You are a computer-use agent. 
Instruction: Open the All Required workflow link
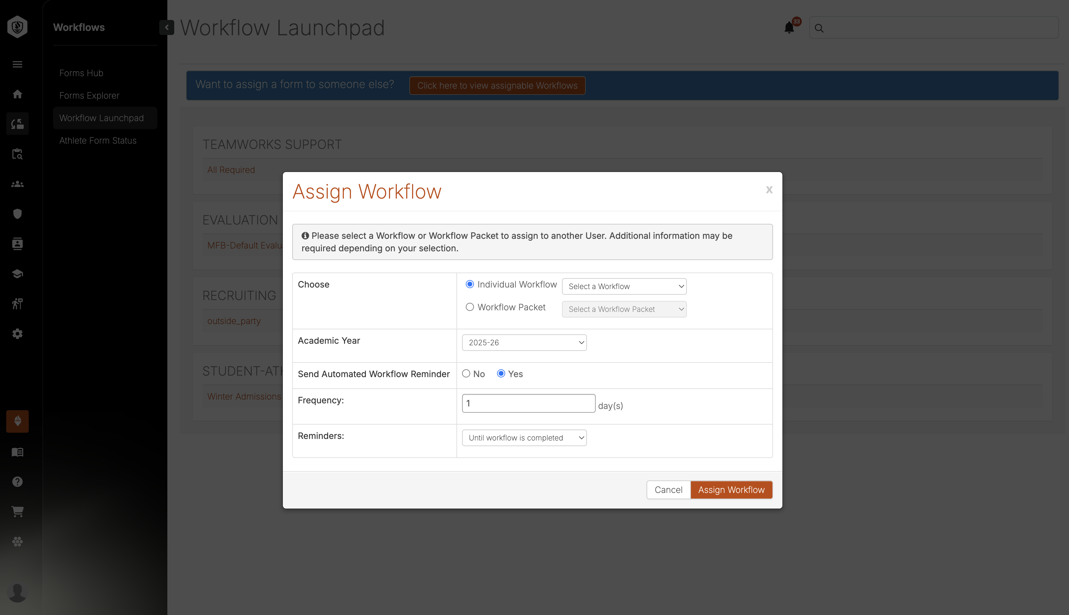(231, 170)
